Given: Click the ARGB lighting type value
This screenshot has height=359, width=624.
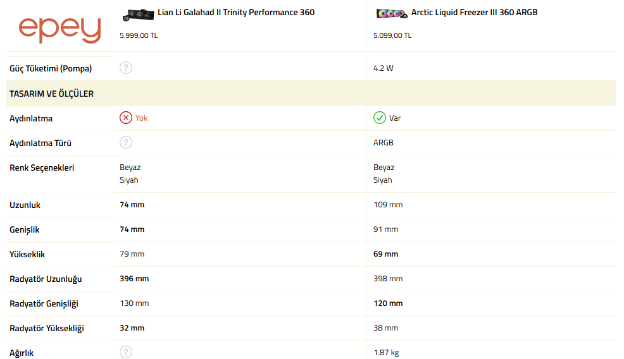Looking at the screenshot, I should 384,143.
